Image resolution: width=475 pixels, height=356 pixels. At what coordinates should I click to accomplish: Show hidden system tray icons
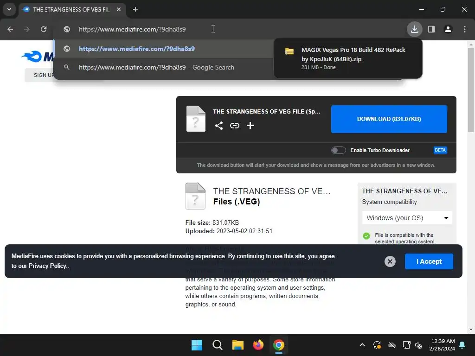point(362,345)
